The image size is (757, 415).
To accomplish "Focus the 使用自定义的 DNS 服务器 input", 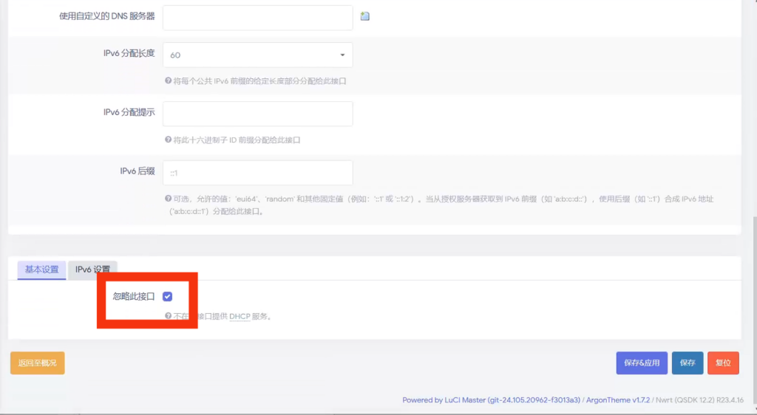I will 257,18.
